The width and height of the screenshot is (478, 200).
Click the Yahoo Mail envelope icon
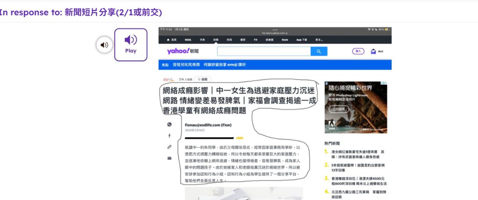[x=373, y=51]
